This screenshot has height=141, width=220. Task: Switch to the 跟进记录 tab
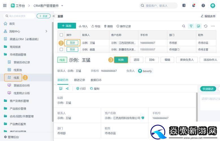(79, 80)
